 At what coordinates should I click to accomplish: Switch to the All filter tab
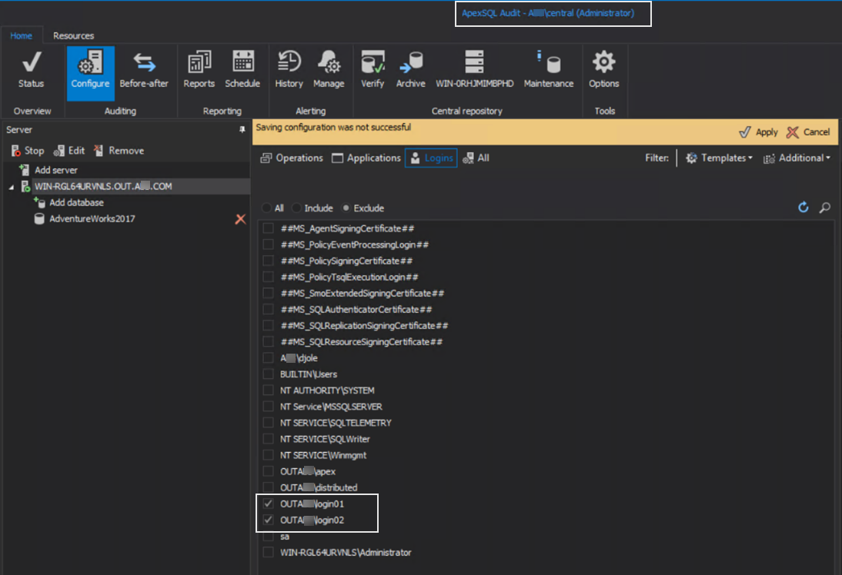click(x=476, y=158)
